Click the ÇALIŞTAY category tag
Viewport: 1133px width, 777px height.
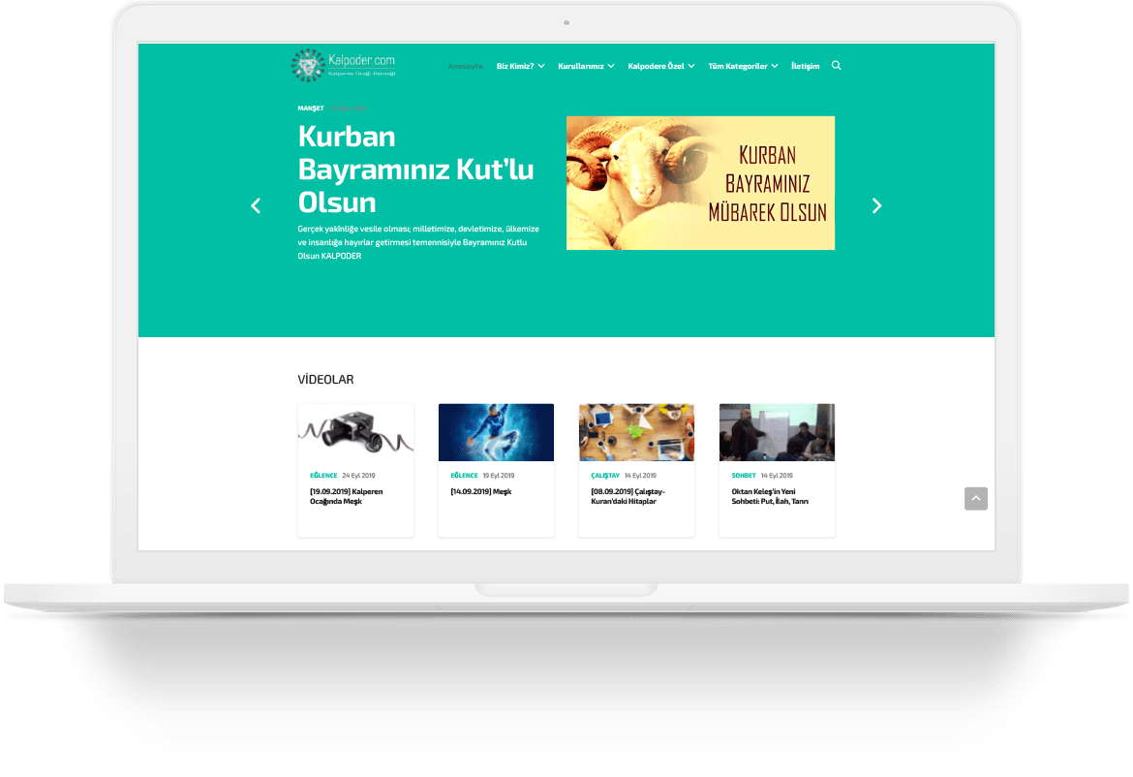(x=605, y=476)
